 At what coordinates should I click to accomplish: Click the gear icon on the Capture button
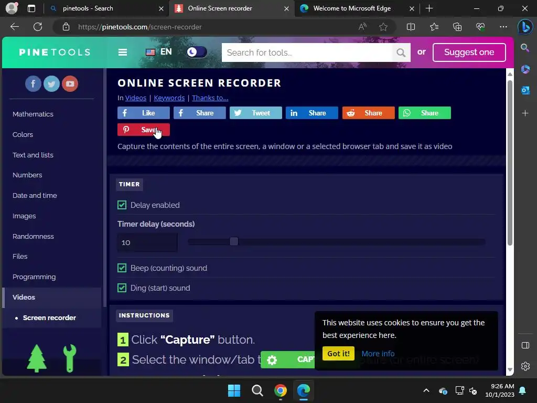point(272,360)
